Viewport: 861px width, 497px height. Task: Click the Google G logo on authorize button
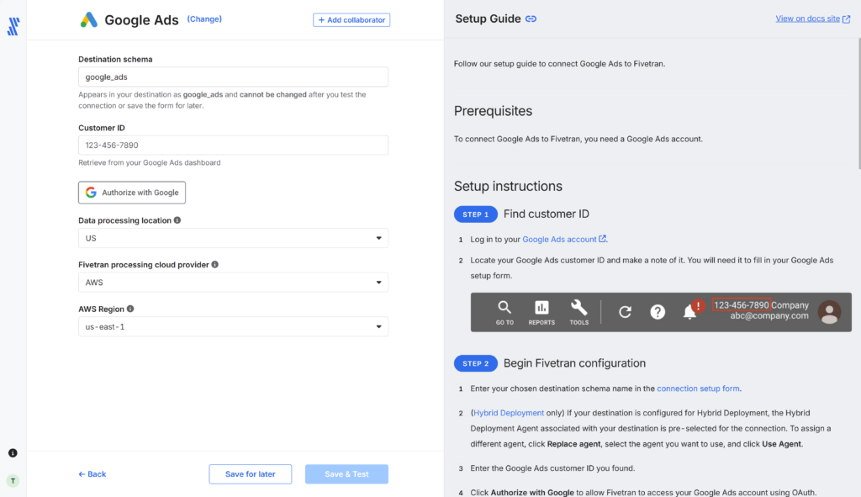coord(91,193)
